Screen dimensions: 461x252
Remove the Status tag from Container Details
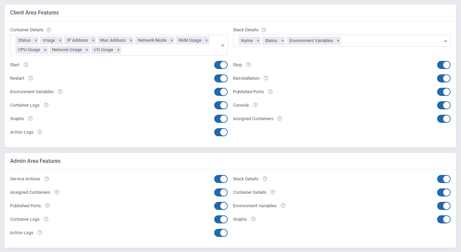(36, 40)
